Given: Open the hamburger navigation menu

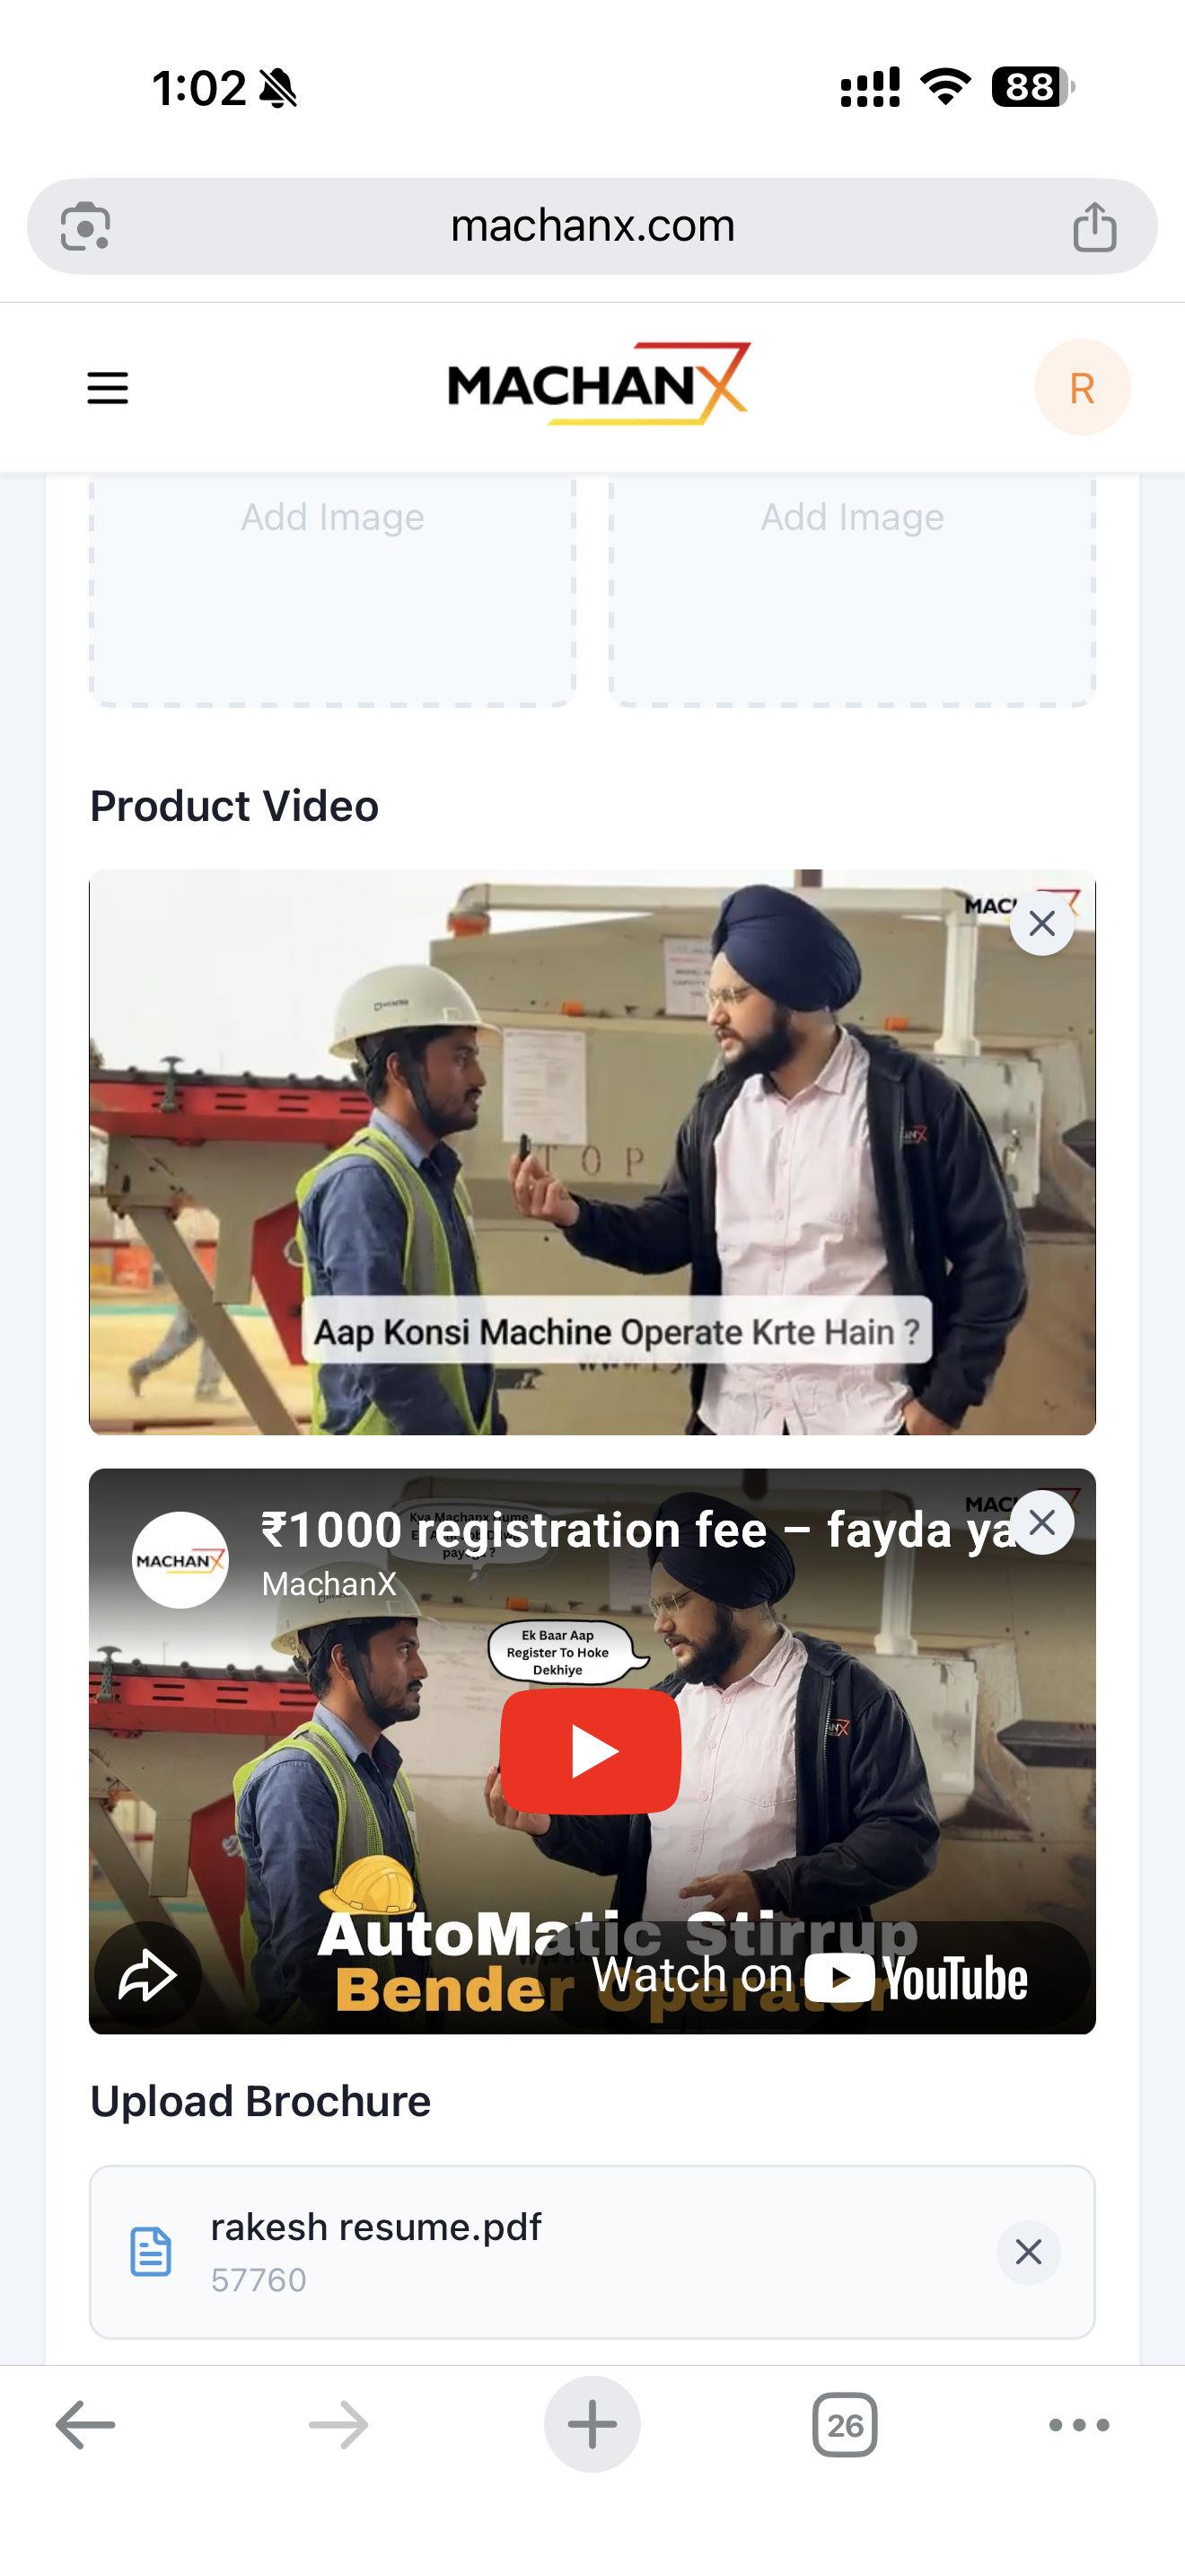Looking at the screenshot, I should (108, 388).
